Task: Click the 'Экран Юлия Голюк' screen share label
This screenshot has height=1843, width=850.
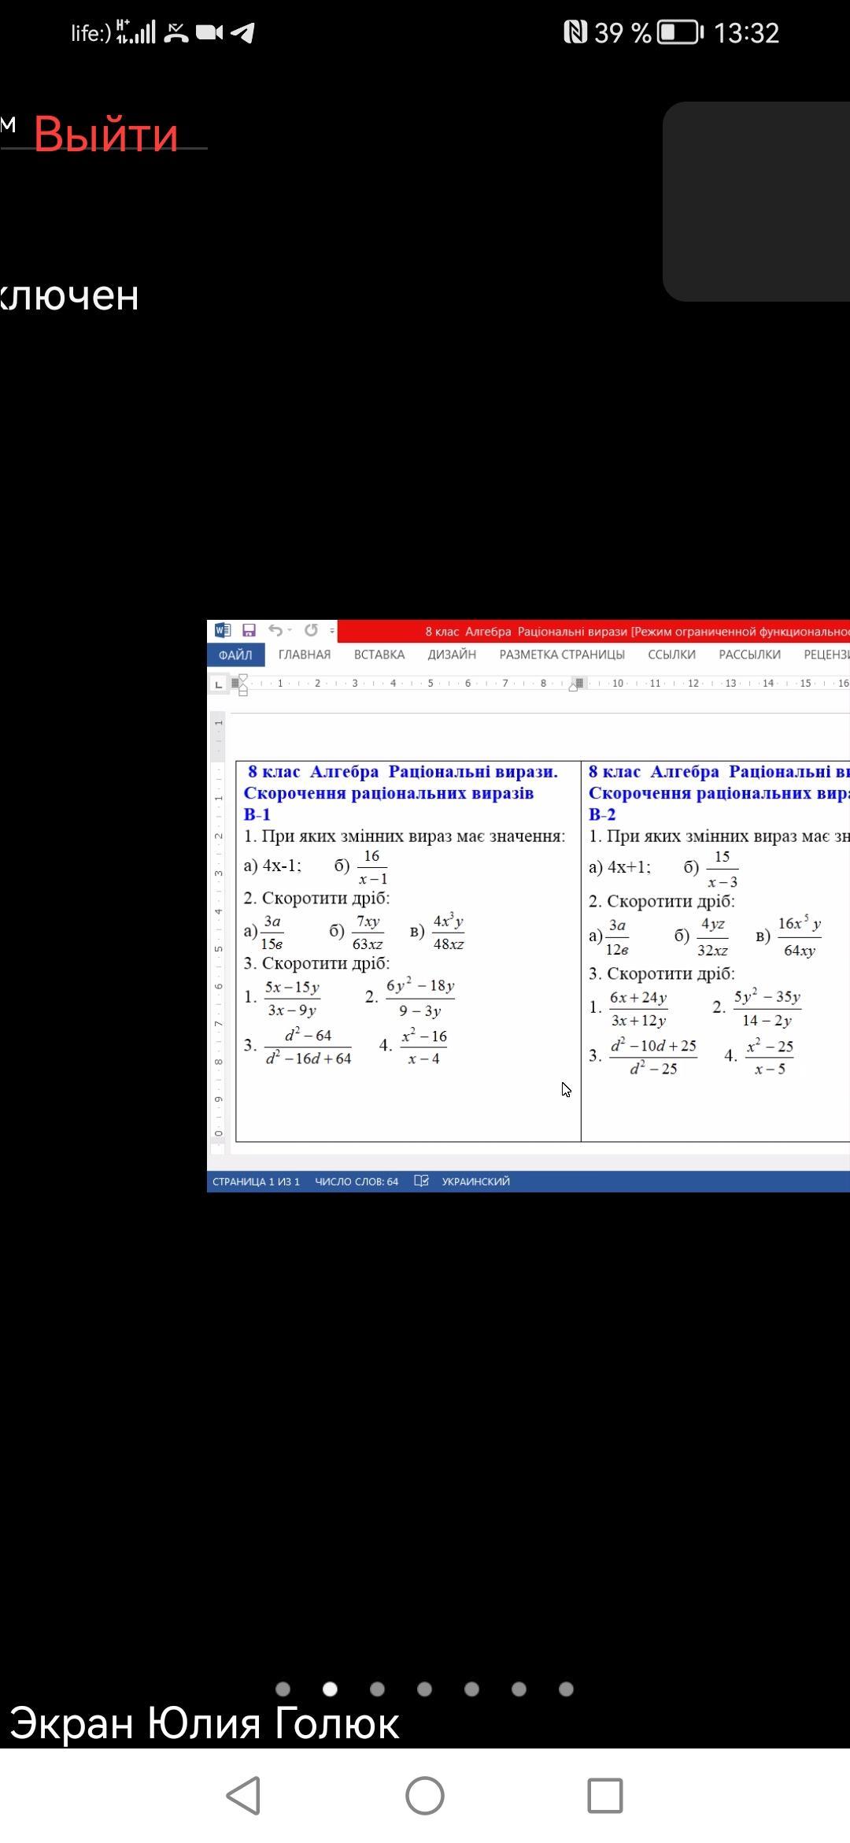Action: click(x=205, y=1723)
